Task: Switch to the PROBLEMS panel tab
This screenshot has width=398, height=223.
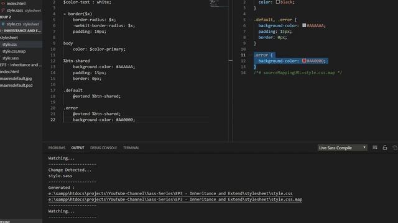Action: click(57, 147)
